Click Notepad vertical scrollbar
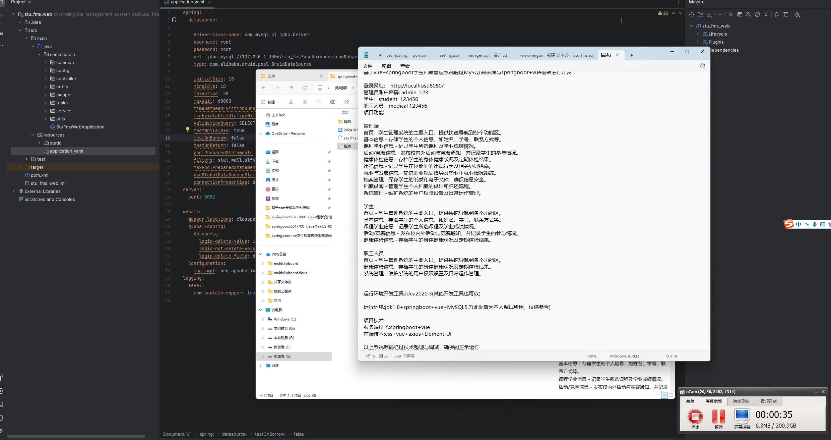The width and height of the screenshot is (831, 440). click(x=708, y=215)
